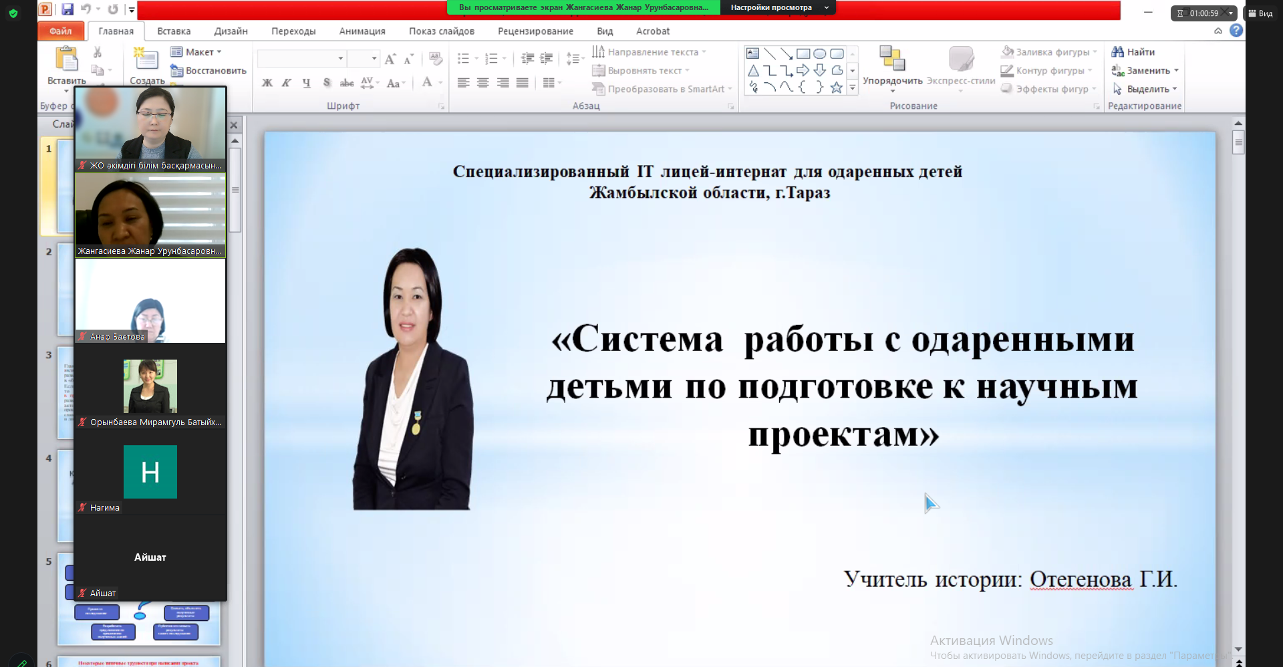Open Настройки просмотра view options dropdown
The width and height of the screenshot is (1283, 667).
778,7
